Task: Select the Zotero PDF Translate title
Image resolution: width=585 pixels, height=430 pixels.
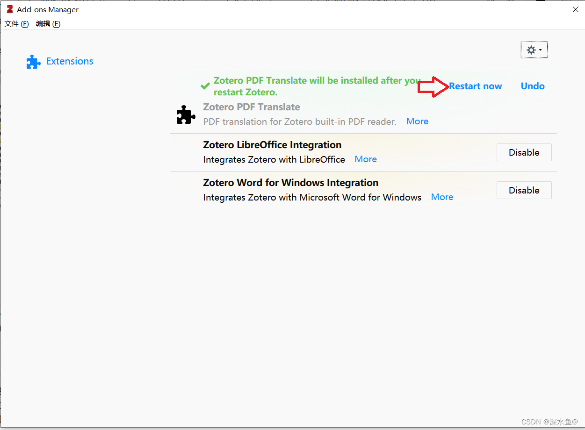Action: 252,107
